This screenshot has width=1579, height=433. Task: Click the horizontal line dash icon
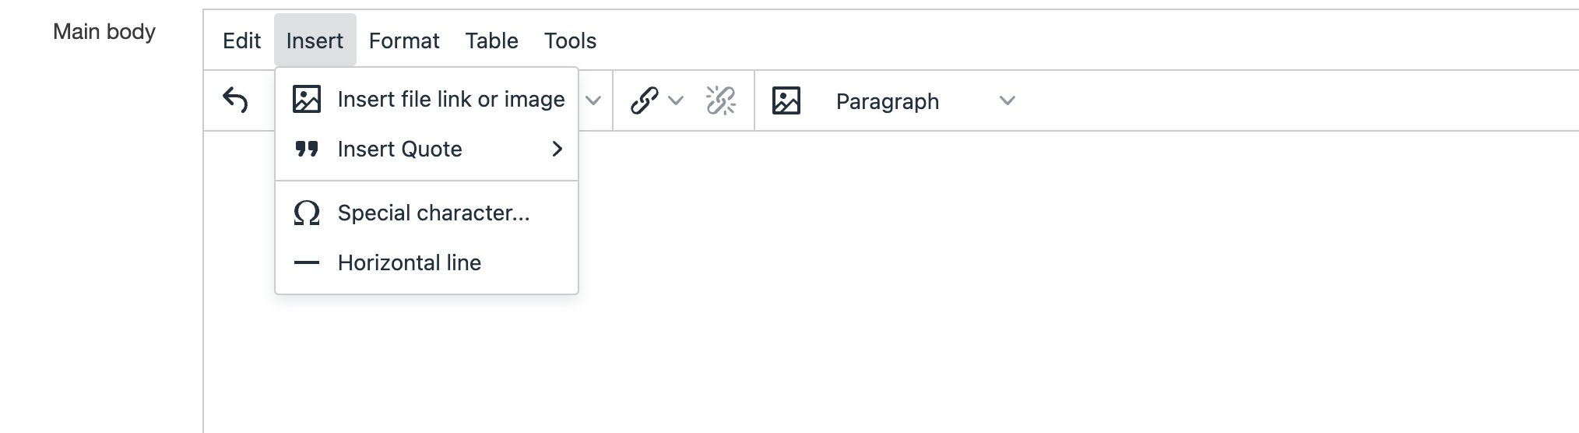[x=307, y=262]
